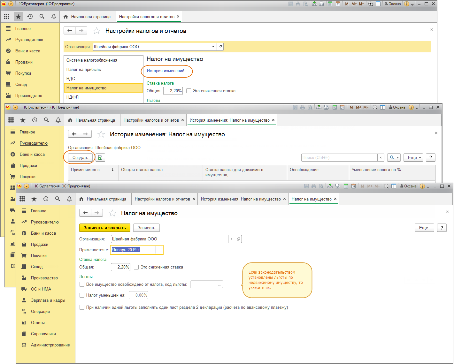Open the Справочники sidebar icon
Viewport: 454px width, 364px height.
[24, 334]
